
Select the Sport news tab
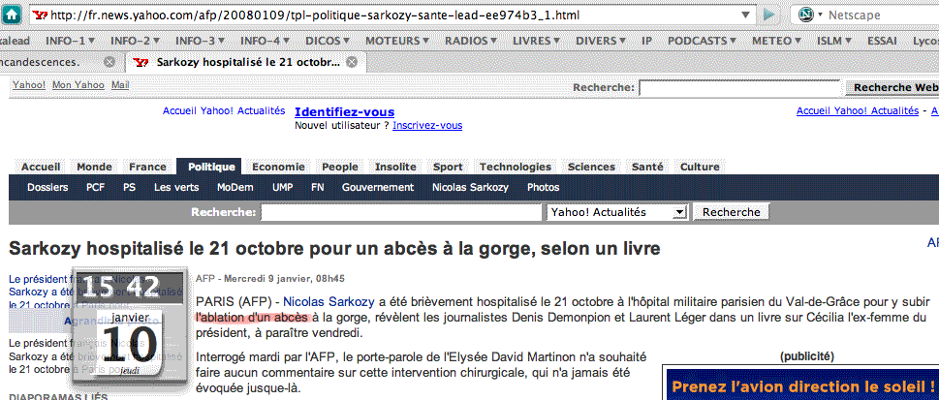448,167
